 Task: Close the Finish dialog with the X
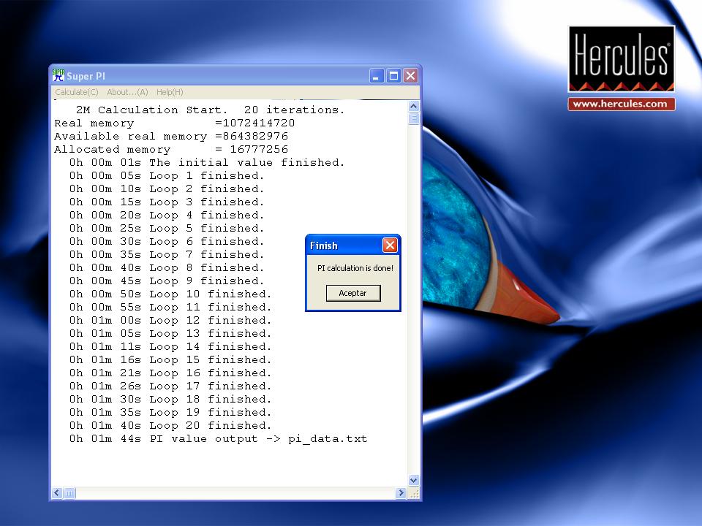coord(390,245)
